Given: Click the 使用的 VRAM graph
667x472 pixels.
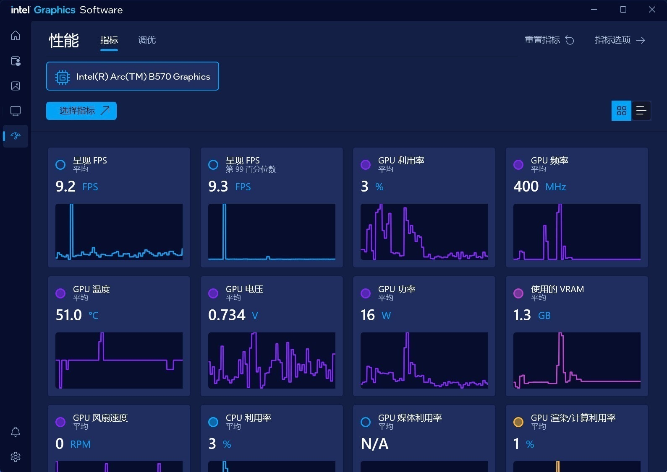Looking at the screenshot, I should (577, 360).
